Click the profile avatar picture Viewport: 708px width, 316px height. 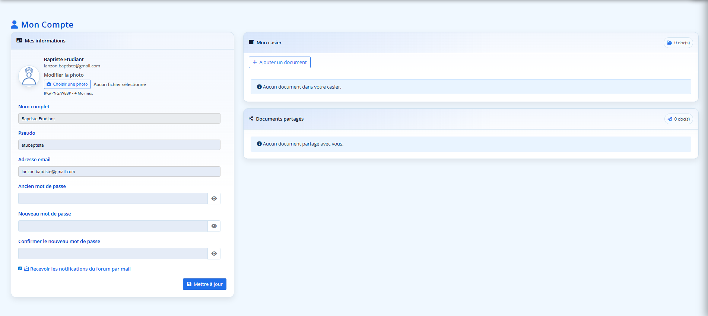[29, 76]
